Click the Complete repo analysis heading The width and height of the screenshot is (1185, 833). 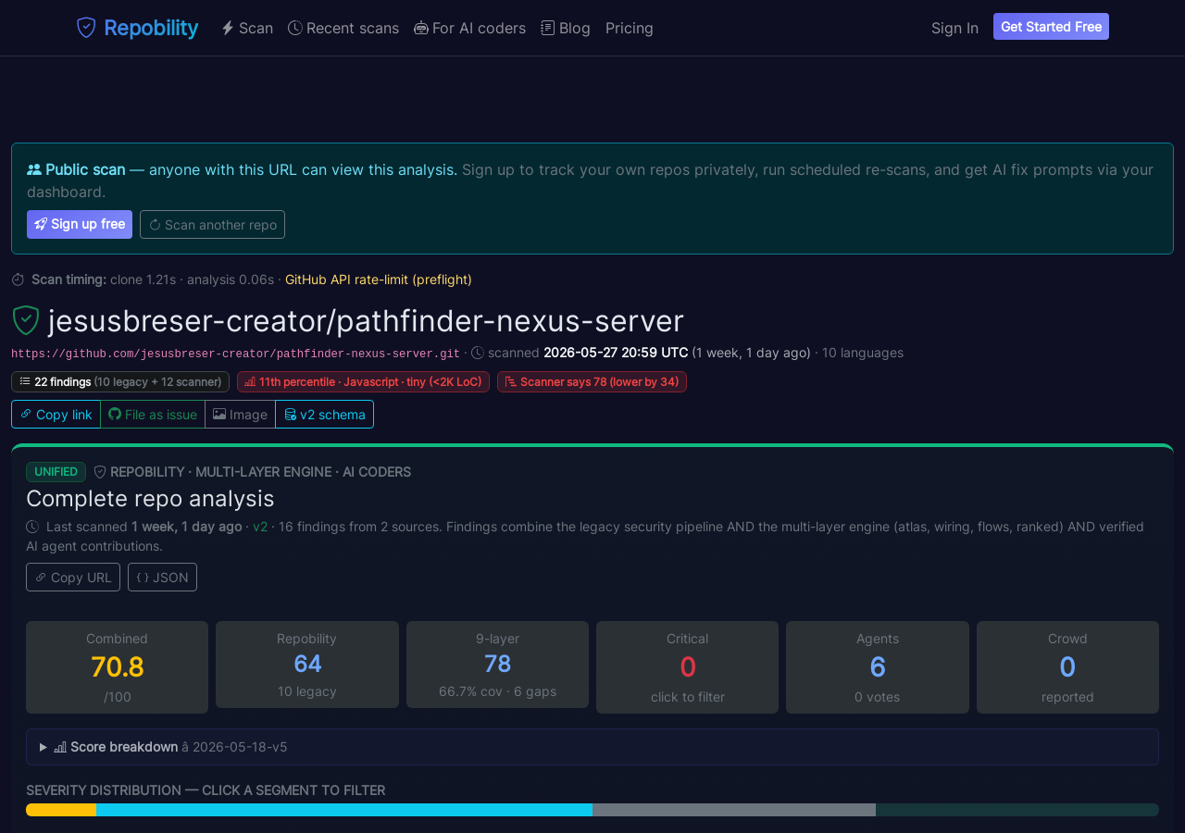point(150,498)
